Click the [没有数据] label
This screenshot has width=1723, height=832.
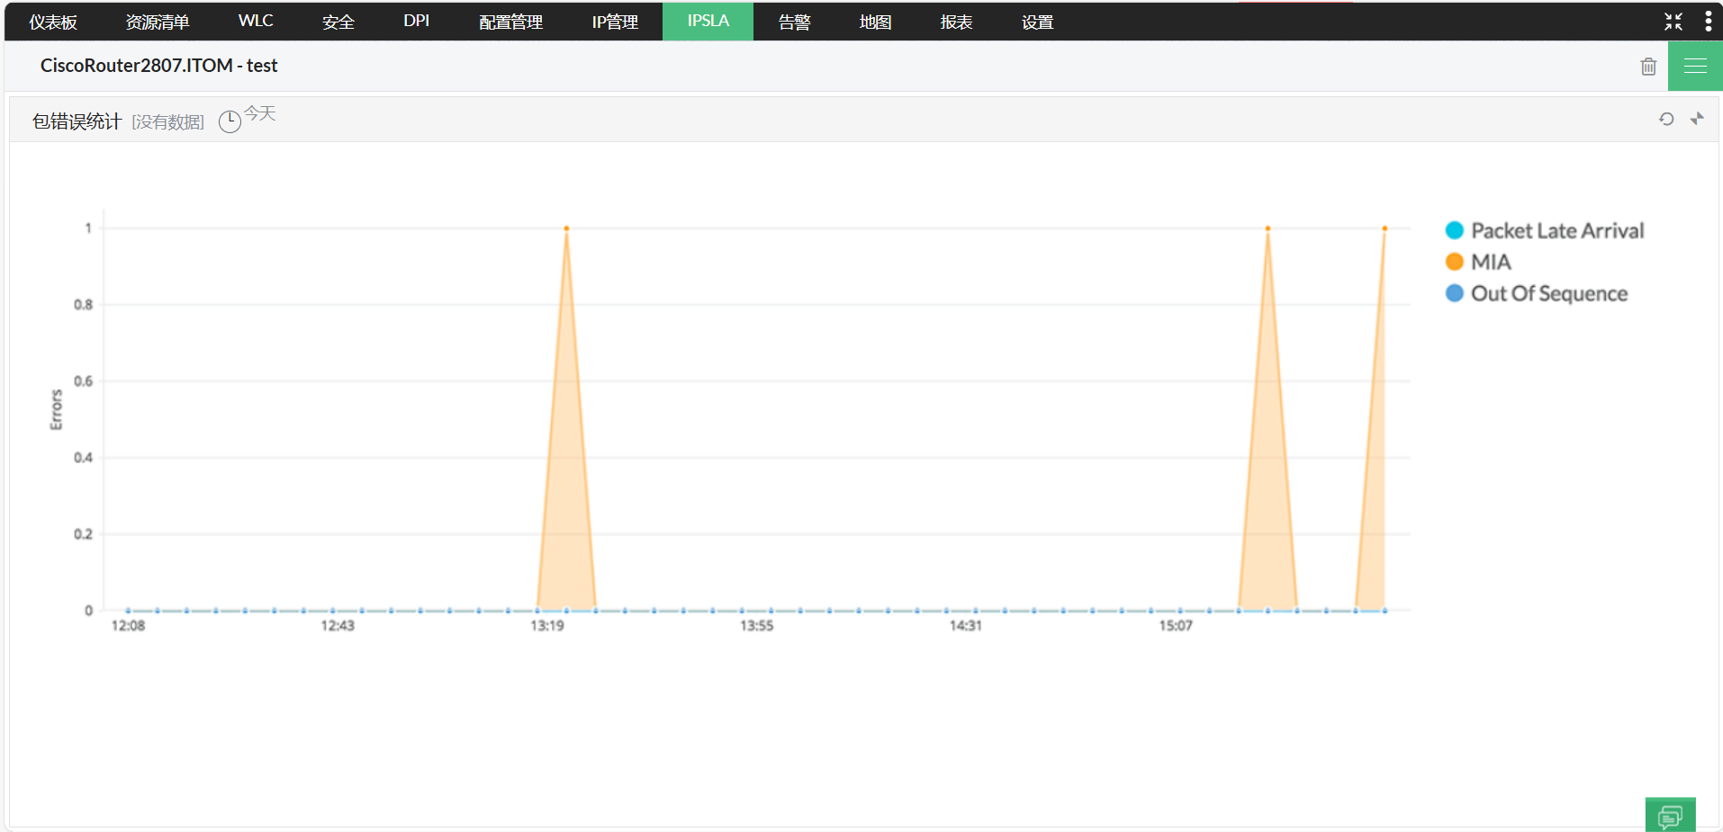(168, 122)
